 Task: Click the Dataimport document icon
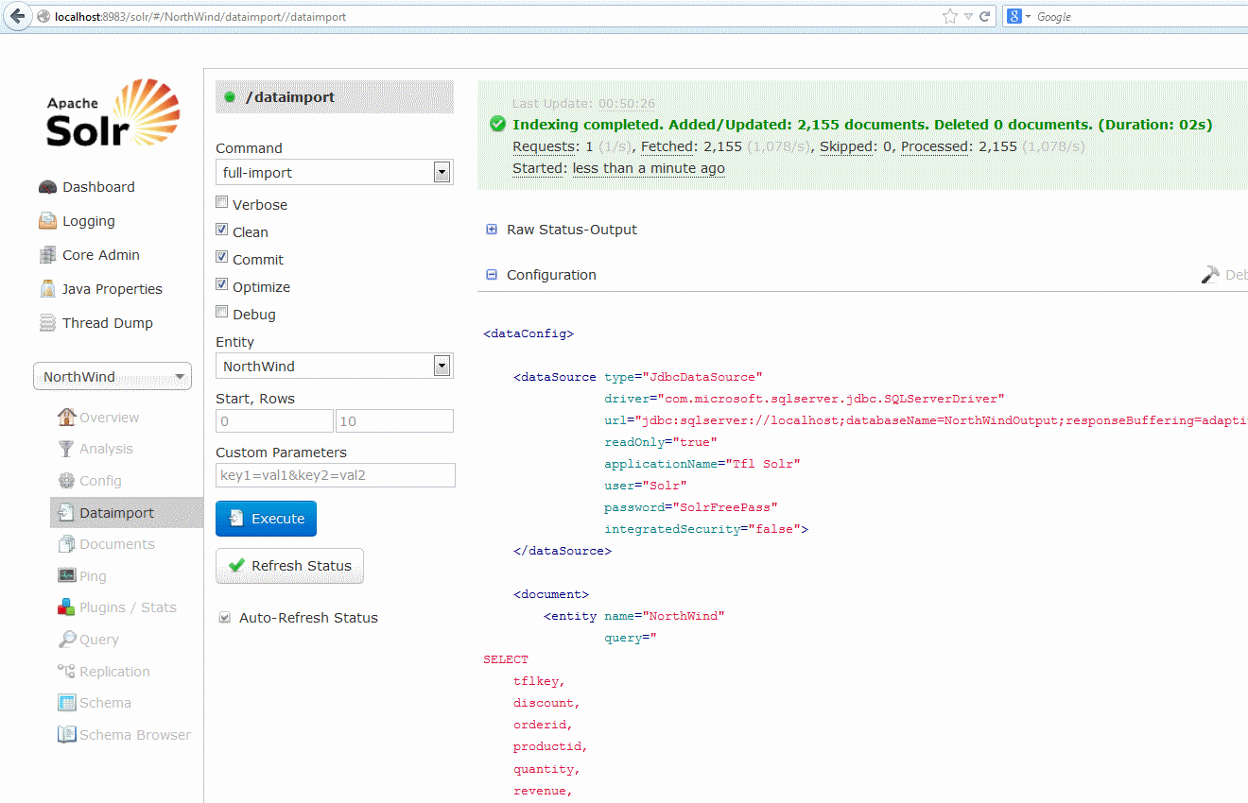(x=67, y=513)
